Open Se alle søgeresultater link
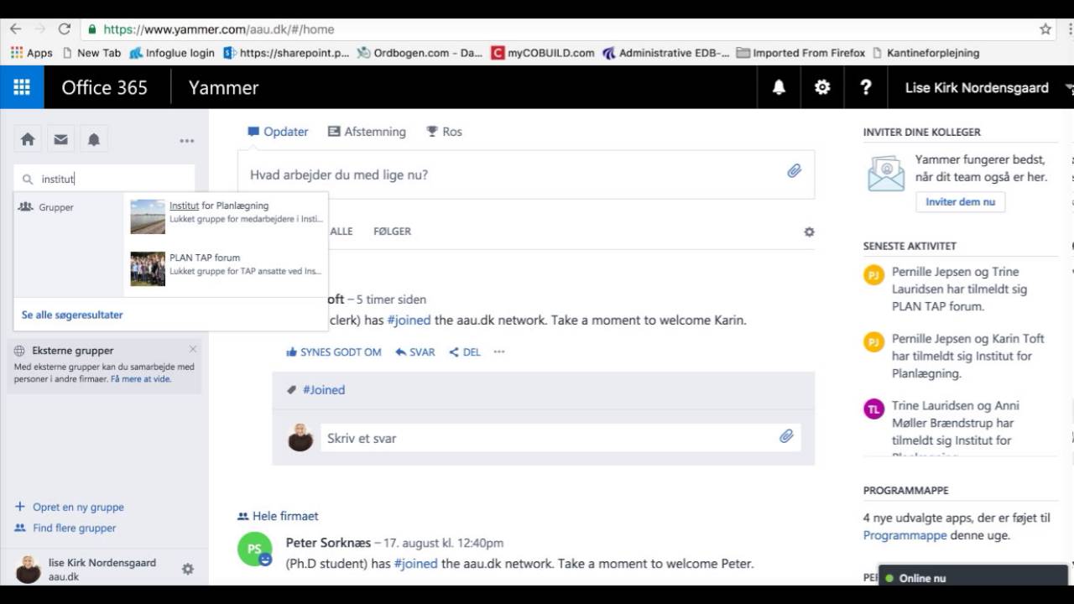 pos(72,315)
